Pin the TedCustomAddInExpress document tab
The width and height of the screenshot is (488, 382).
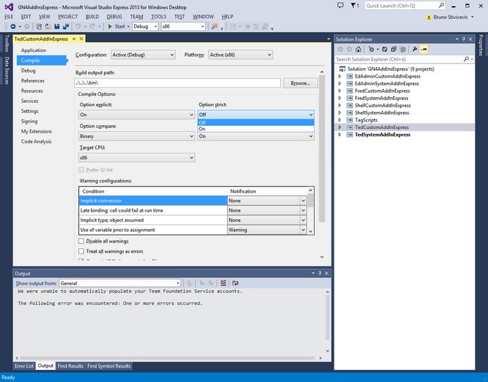(74, 39)
